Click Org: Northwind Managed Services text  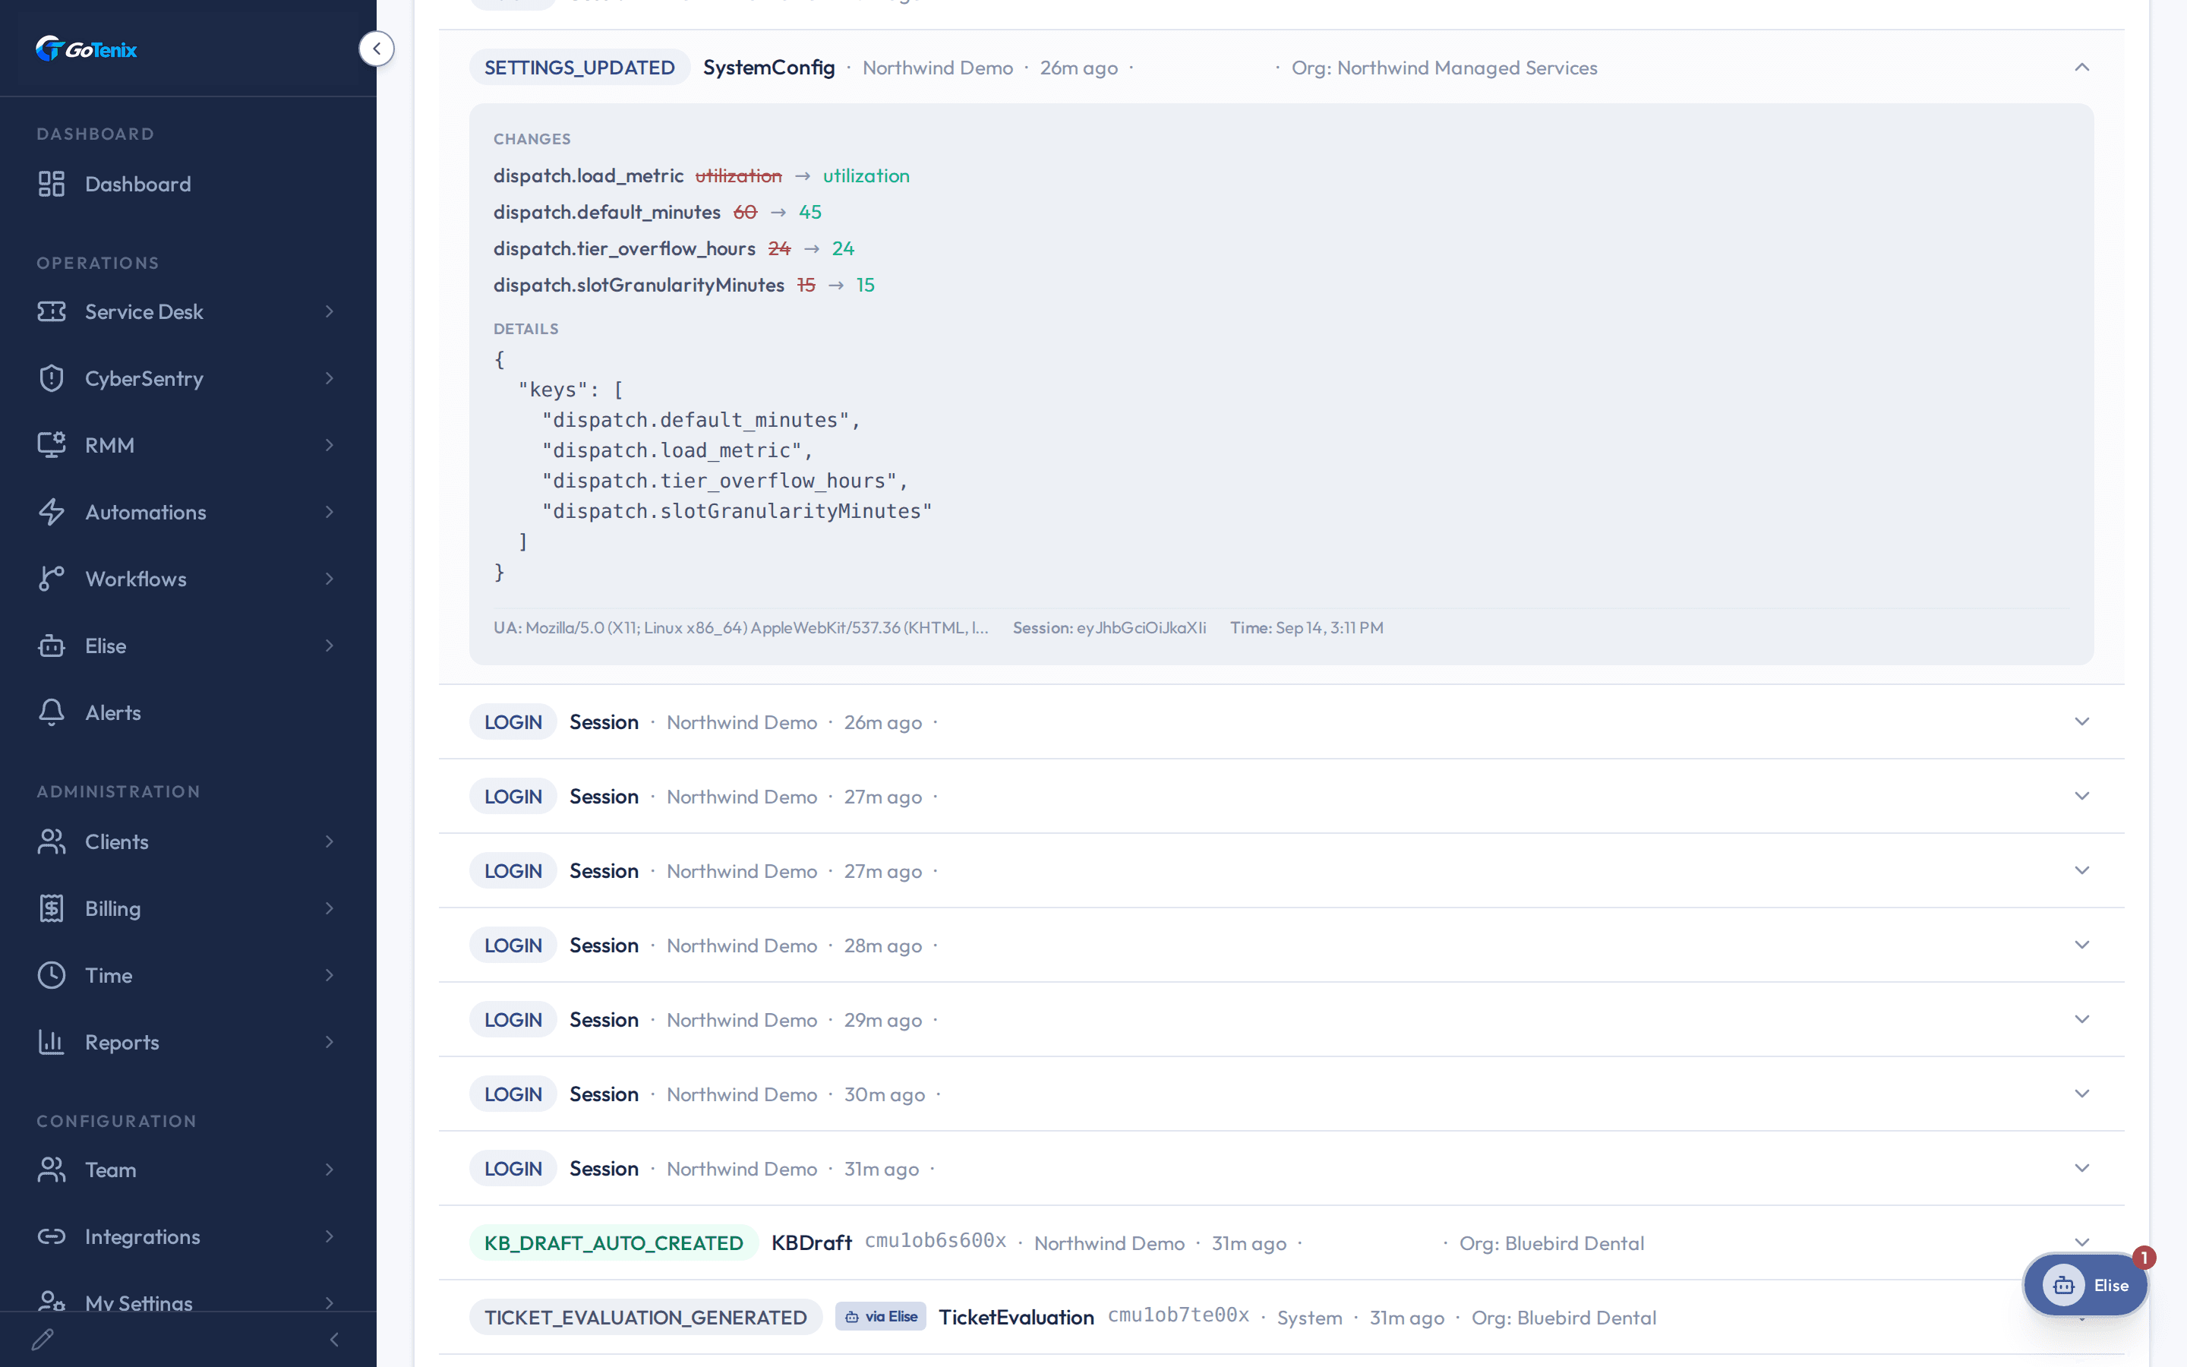pos(1444,68)
